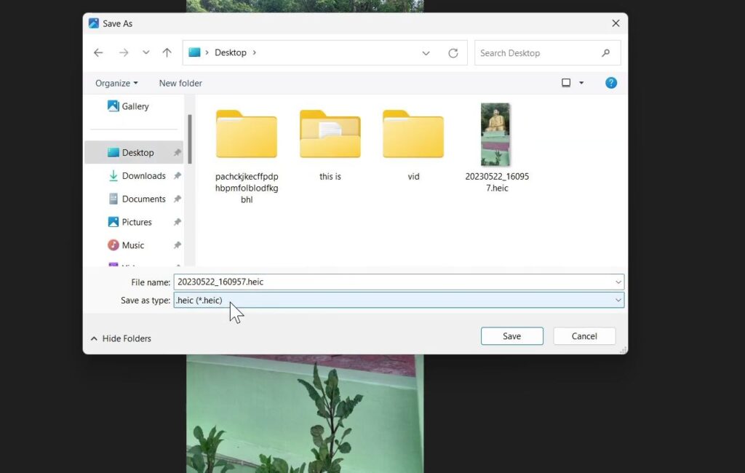The width and height of the screenshot is (745, 473).
Task: Click the File name input field
Action: coord(394,282)
